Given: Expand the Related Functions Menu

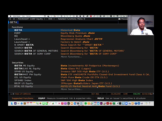Looking at the screenshot, I should coord(71,19).
